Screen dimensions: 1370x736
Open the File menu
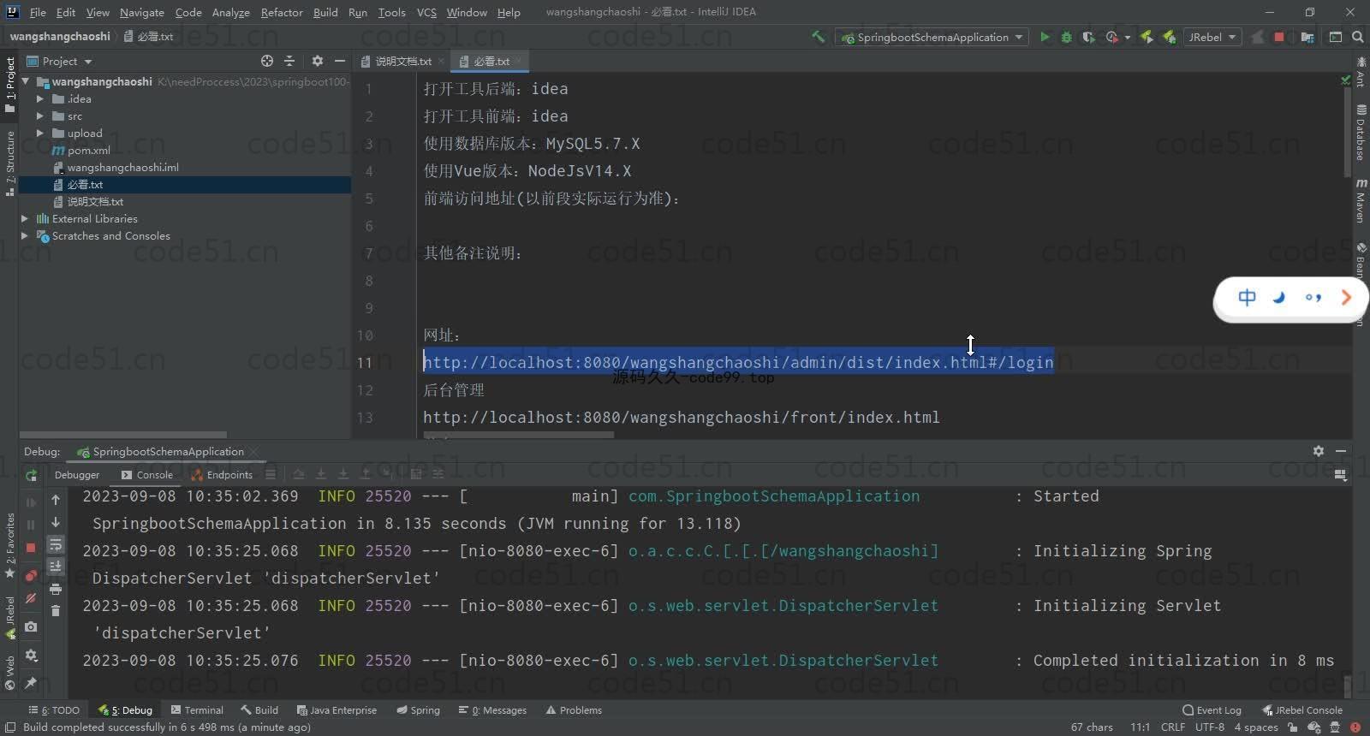(x=38, y=12)
